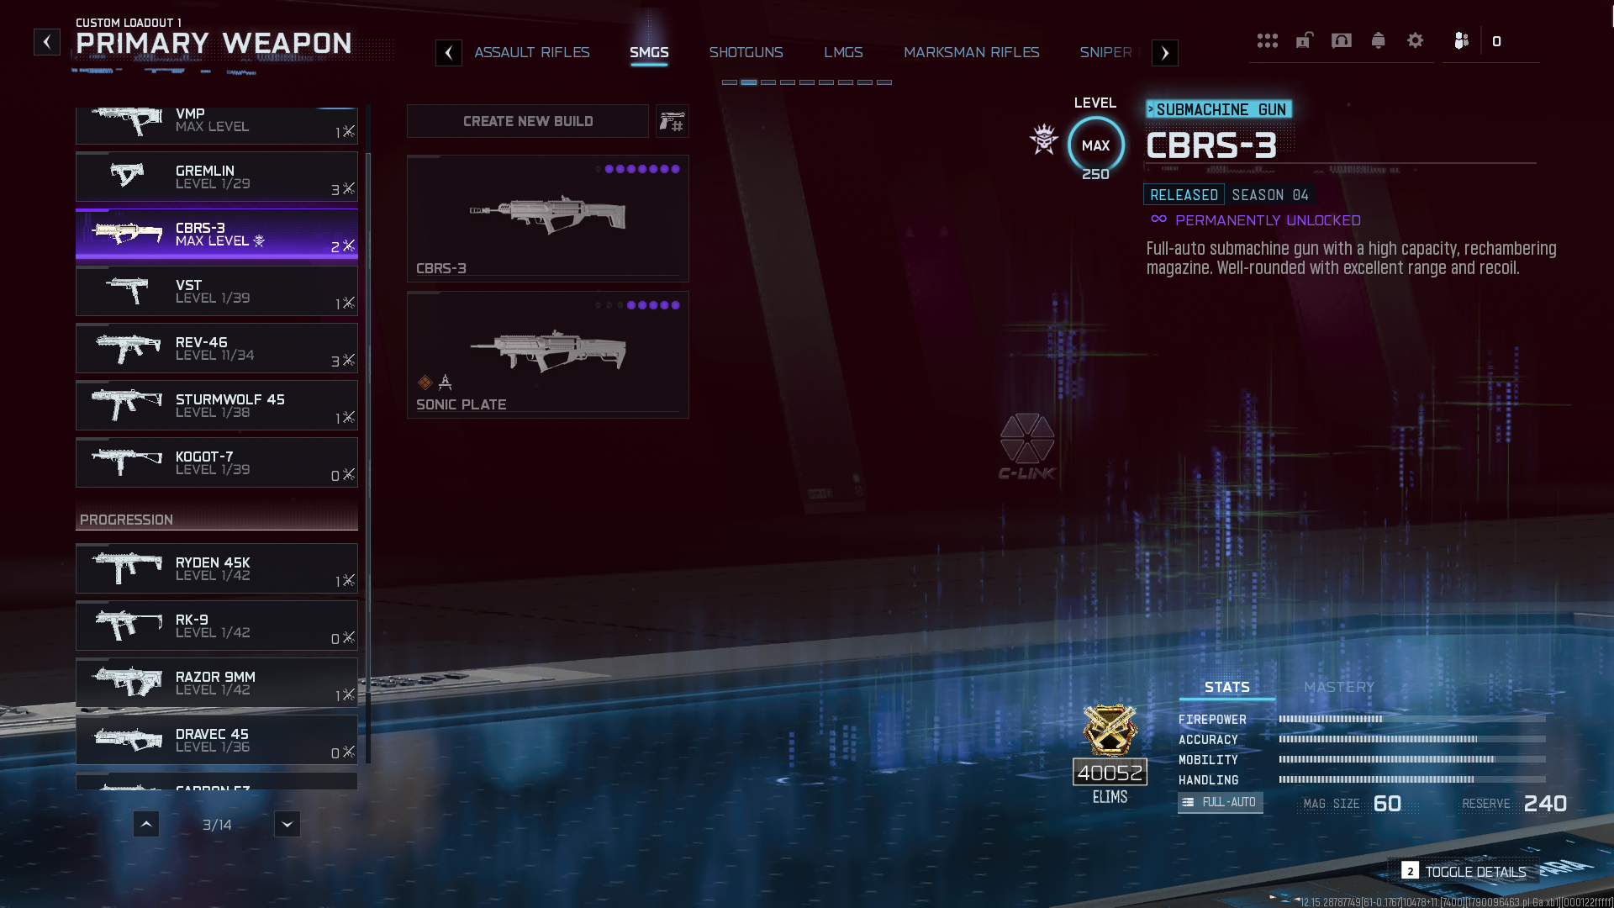This screenshot has width=1614, height=908.
Task: Open the challenges card icon in top bar
Action: [1342, 40]
